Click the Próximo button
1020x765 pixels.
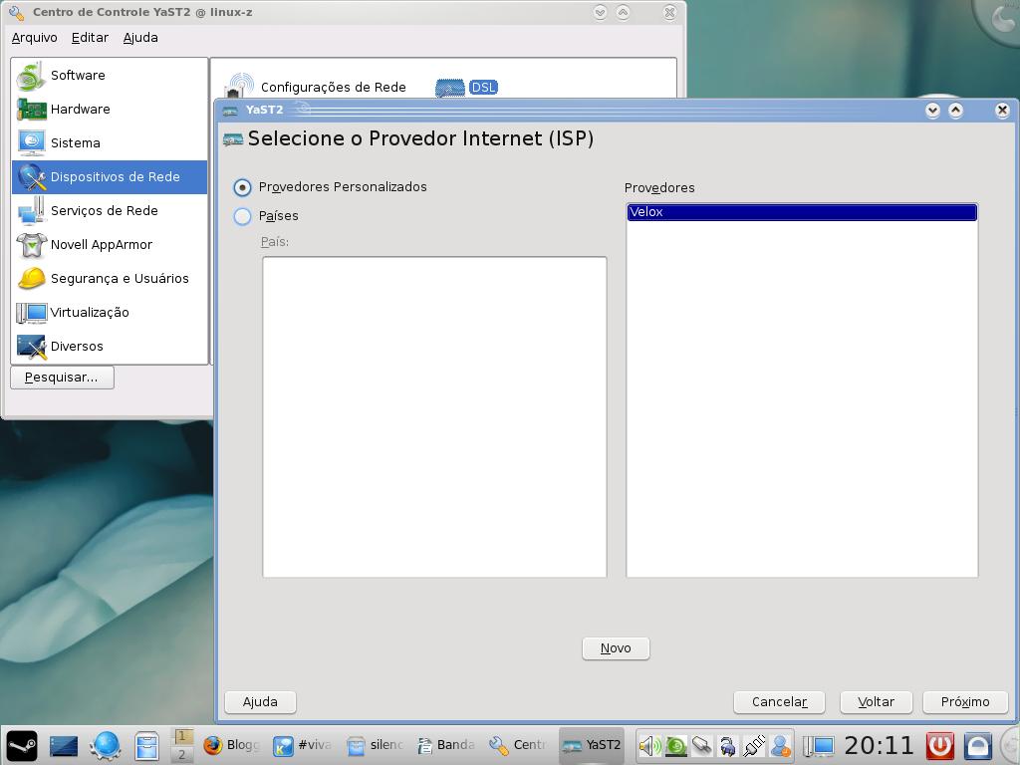coord(964,702)
